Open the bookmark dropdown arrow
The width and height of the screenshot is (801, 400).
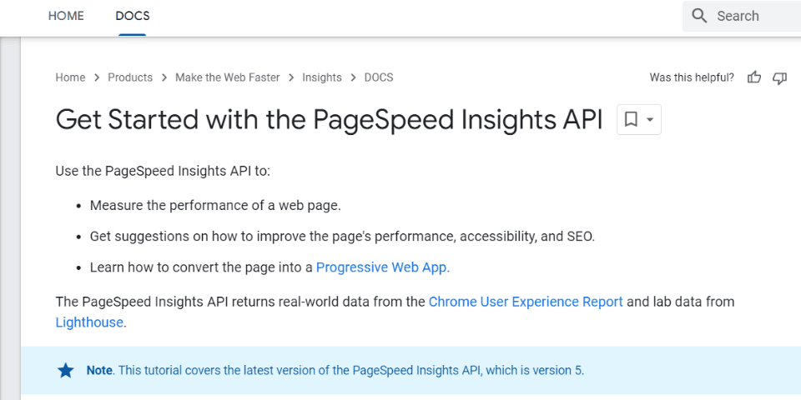650,119
